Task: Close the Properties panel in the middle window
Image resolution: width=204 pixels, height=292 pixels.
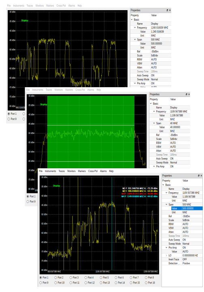Action: click(189, 94)
